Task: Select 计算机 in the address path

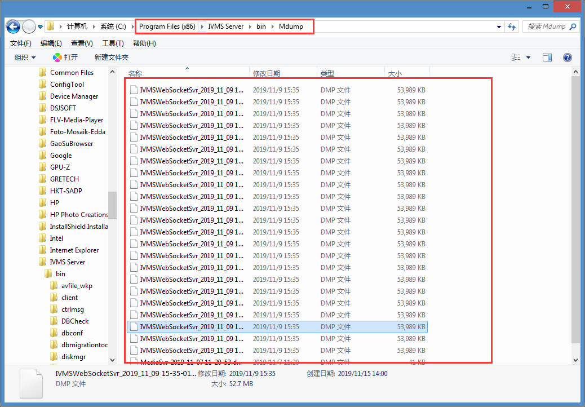Action: (x=77, y=26)
